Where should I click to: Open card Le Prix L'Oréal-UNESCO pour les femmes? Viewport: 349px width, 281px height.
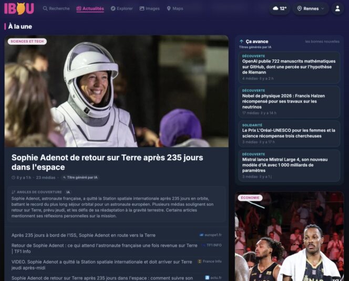point(289,134)
